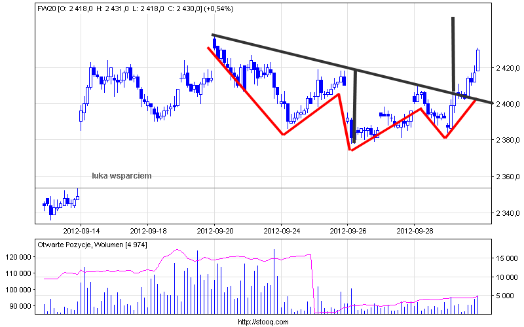Click the 'luka wsparciem' annotation text
This screenshot has width=524, height=327.
click(122, 176)
